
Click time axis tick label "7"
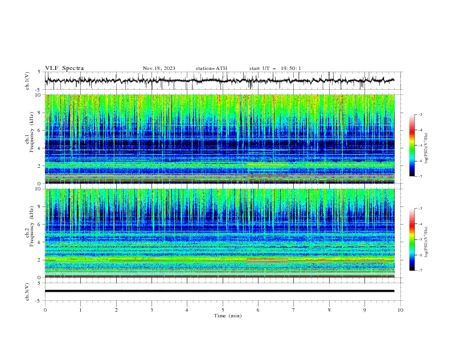(294, 310)
